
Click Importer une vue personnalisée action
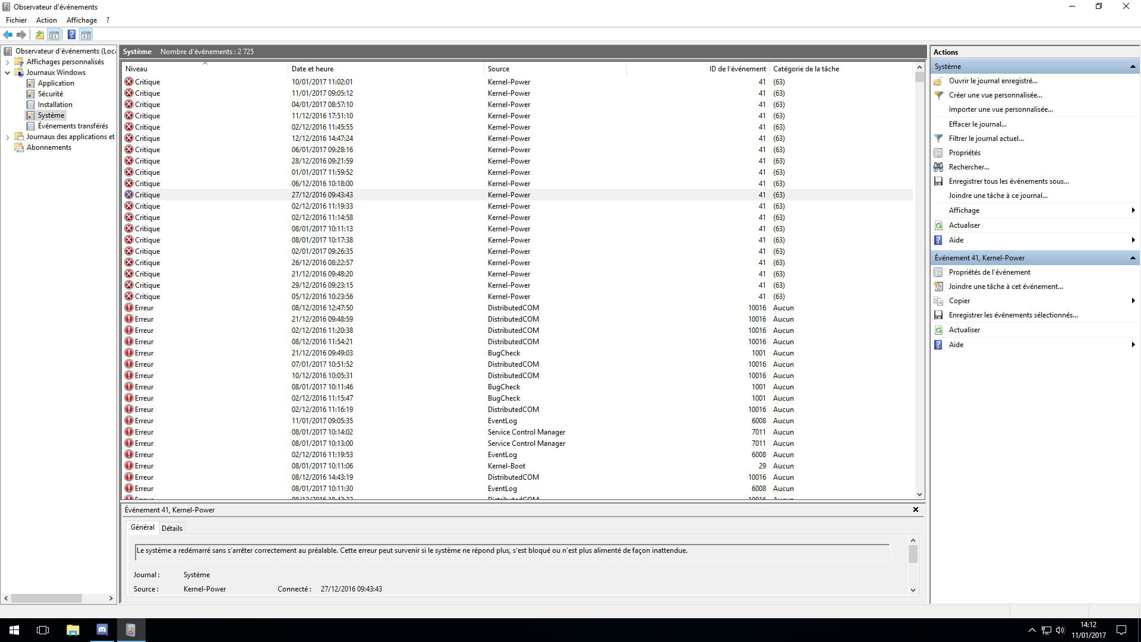click(1001, 109)
